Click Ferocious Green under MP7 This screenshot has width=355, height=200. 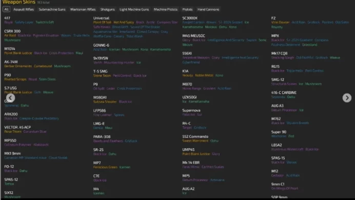pyautogui.click(x=105, y=167)
